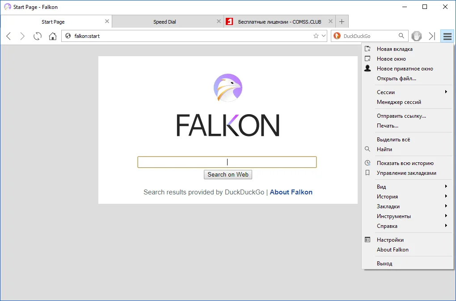
Task: Click the globe site info icon
Action: pos(68,36)
